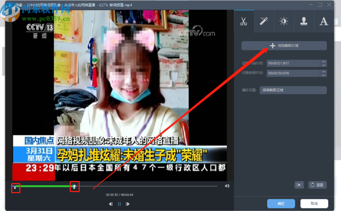Screen dimensions: 341x211
Task: Open the 保留截取区域 preference dropdown
Action: [293, 90]
